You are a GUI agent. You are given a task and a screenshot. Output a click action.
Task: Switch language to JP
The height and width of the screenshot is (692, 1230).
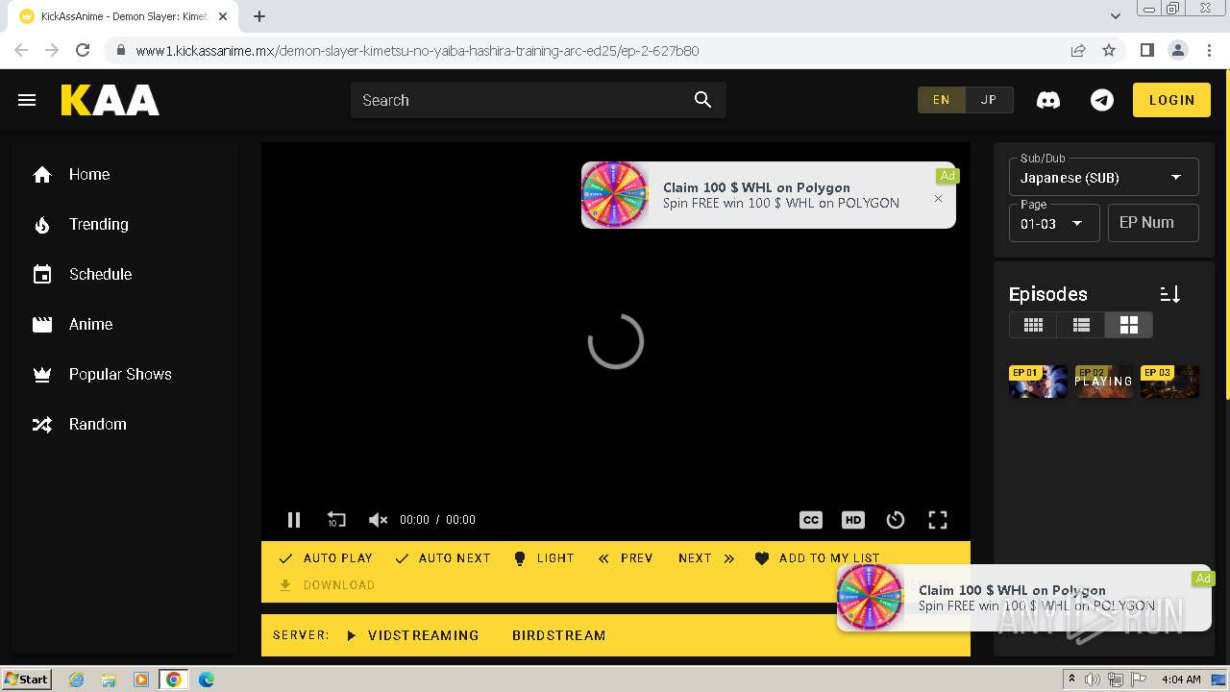[x=989, y=100]
